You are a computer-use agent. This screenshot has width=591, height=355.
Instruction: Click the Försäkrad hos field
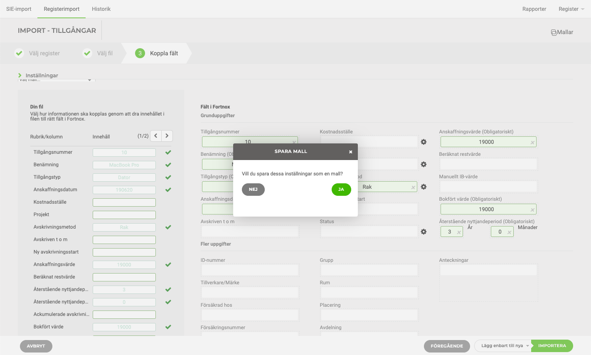point(250,315)
